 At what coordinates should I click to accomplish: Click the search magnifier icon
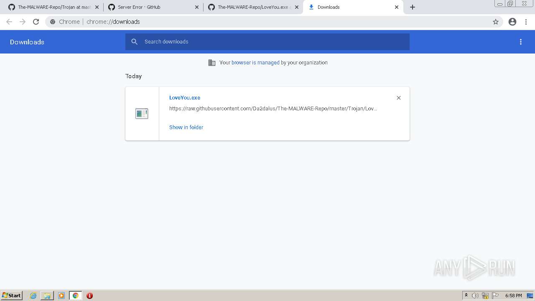click(134, 42)
